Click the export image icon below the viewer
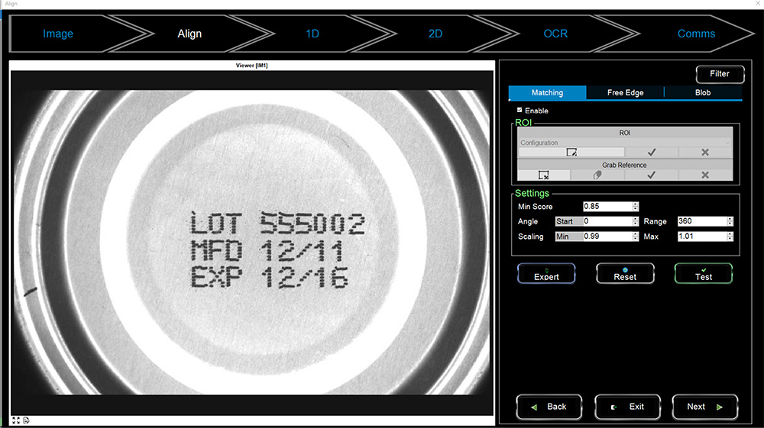This screenshot has width=764, height=428. pos(26,420)
